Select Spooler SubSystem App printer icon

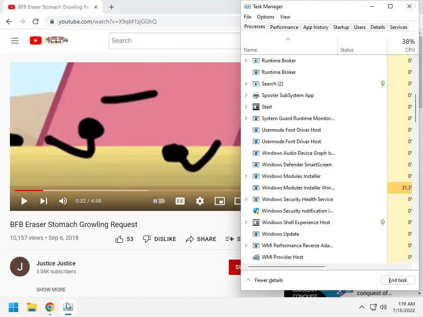tap(256, 95)
